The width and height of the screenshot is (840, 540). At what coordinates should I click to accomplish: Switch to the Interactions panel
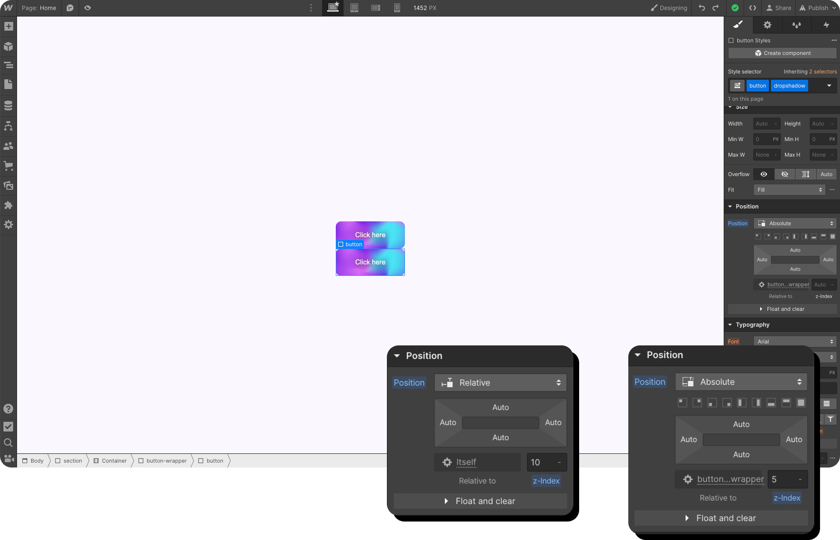(826, 25)
